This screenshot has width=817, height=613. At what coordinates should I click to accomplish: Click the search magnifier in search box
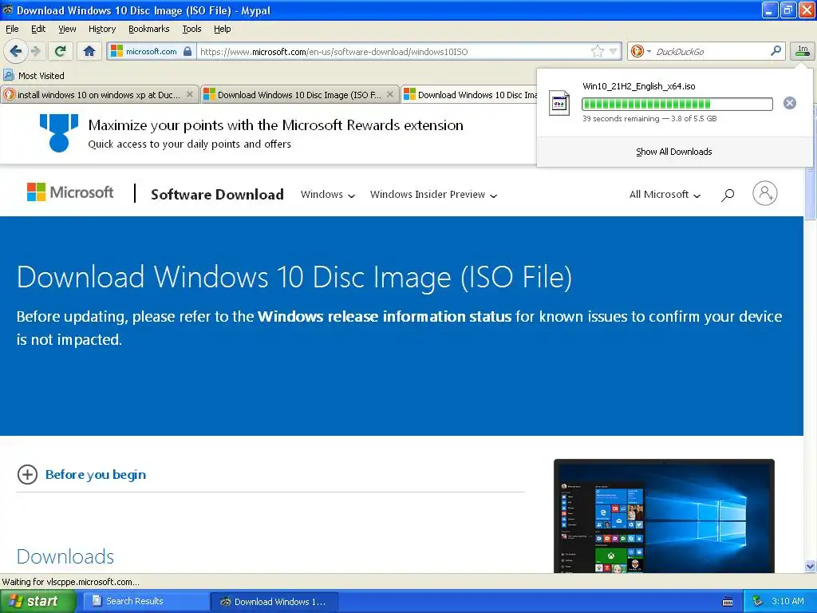[x=776, y=50]
